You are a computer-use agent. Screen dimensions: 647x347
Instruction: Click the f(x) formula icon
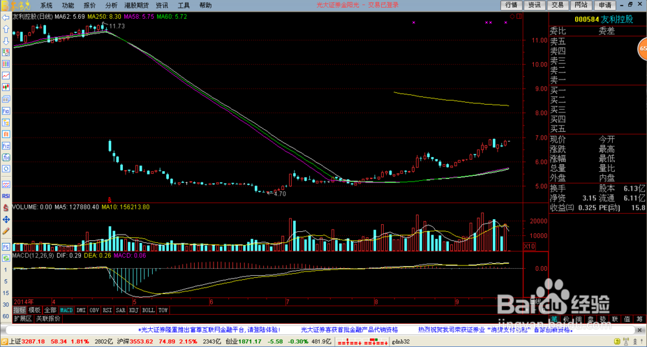tap(6, 158)
